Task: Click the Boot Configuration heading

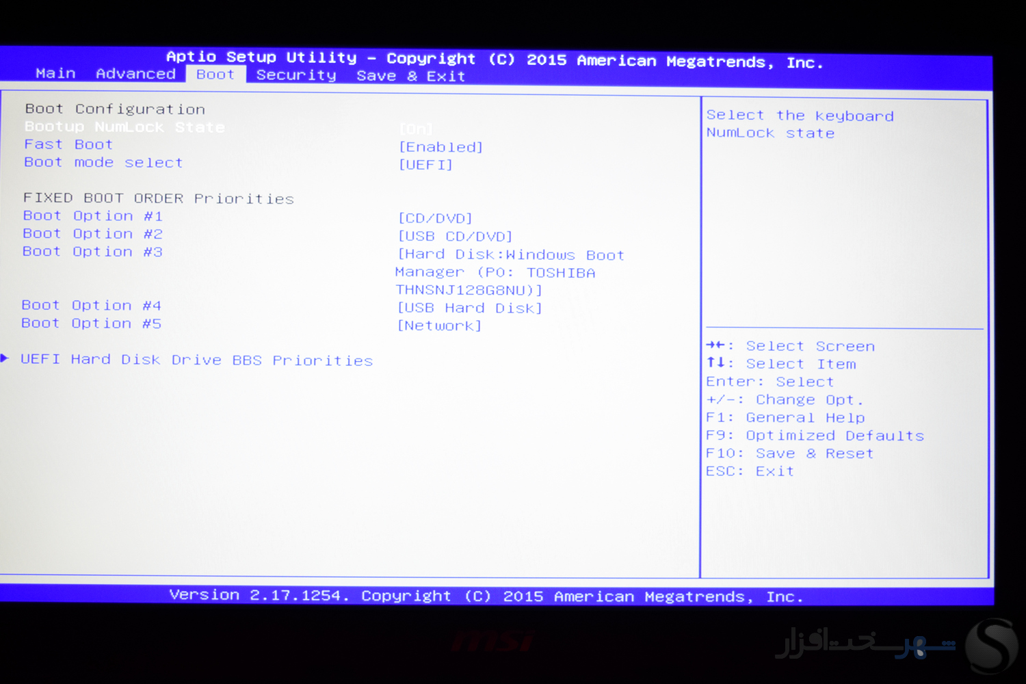Action: (115, 109)
